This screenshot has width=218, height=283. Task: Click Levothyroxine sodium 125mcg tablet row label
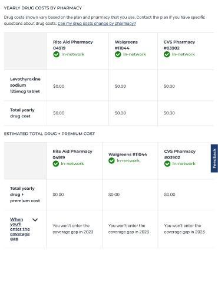click(x=25, y=85)
